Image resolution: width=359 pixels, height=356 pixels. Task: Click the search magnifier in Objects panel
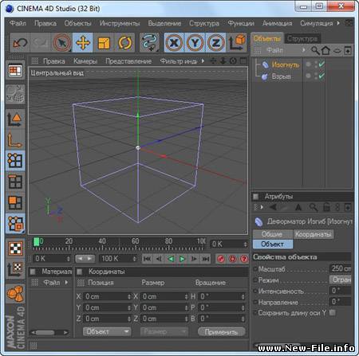tap(315, 50)
